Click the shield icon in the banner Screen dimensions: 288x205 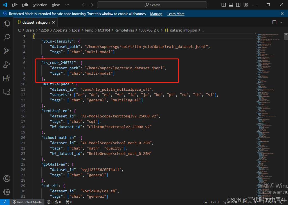point(5,14)
